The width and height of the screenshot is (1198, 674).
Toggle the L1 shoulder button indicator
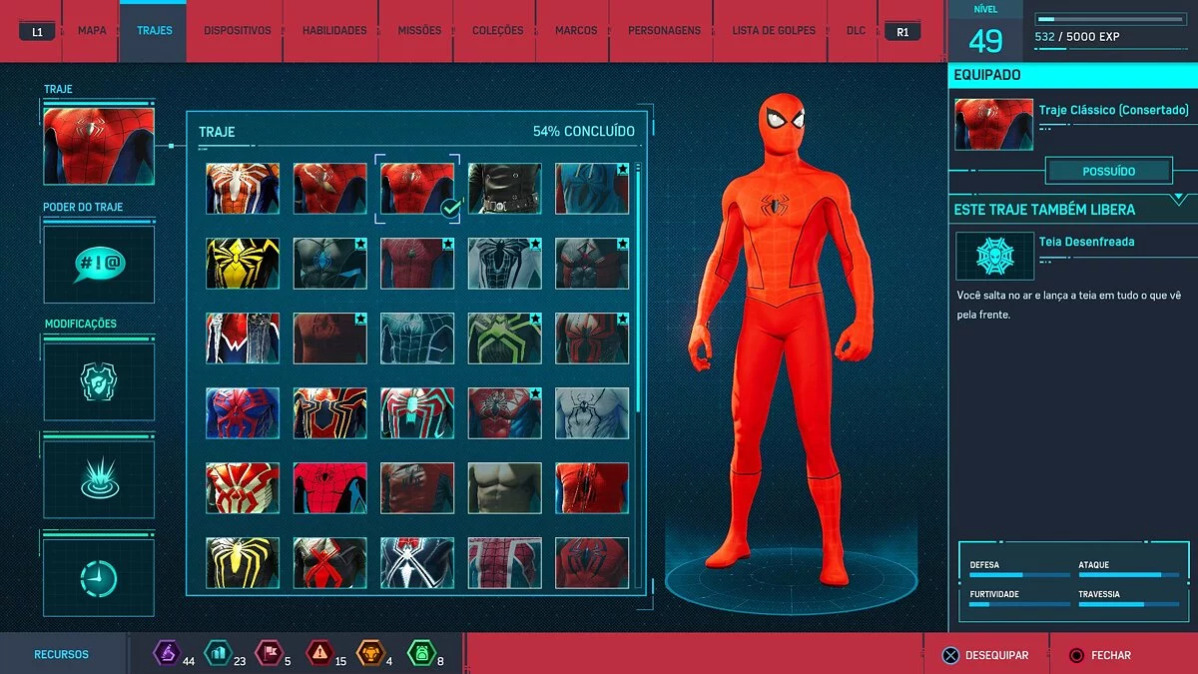[35, 31]
